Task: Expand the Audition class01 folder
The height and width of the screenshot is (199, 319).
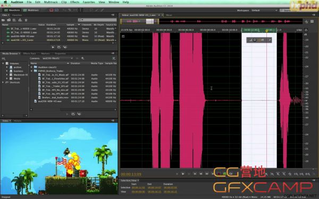Action: coord(31,67)
